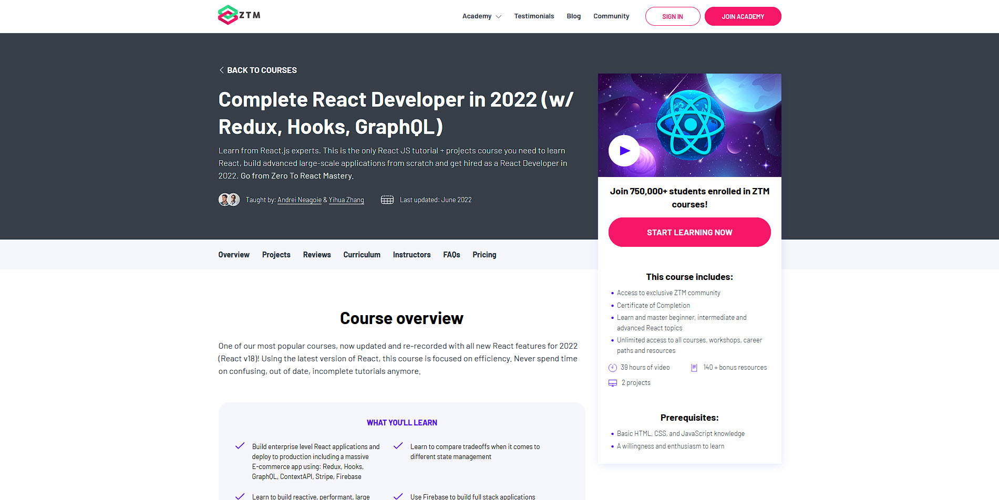This screenshot has height=500, width=999.
Task: Open Andrei Neagoie's instructor profile
Action: [299, 200]
